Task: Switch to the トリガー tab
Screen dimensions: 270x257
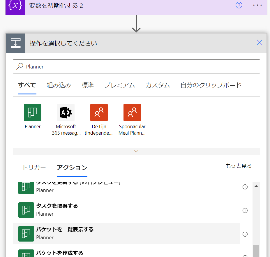Action: pos(34,168)
